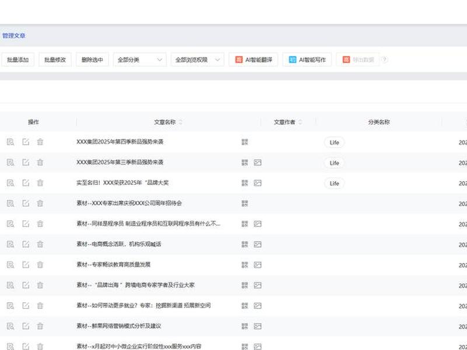
Task: Delete the 素材--如何带动更多就业 article
Action: (x=40, y=306)
